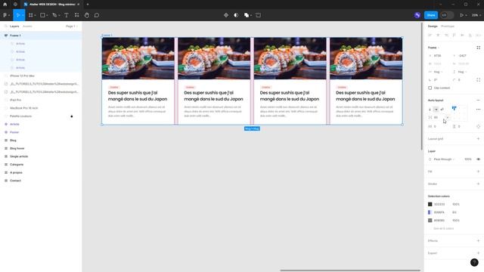Screen dimensions: 484x272
Task: Select the Rectangle shape tool
Action: coord(42,15)
